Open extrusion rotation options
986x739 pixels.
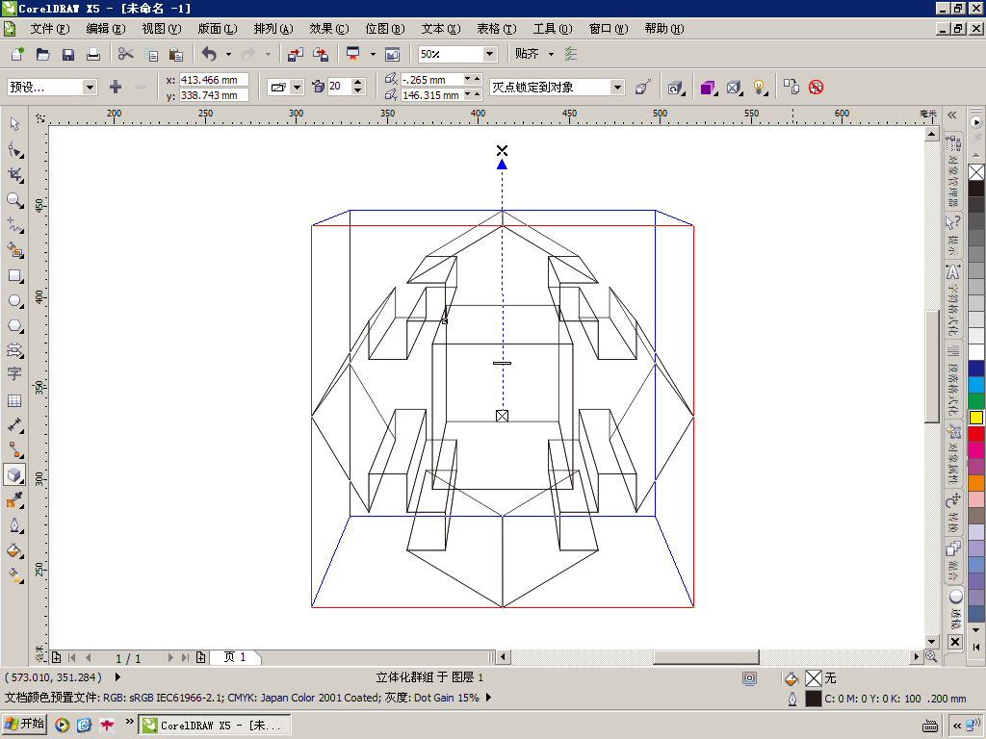676,88
